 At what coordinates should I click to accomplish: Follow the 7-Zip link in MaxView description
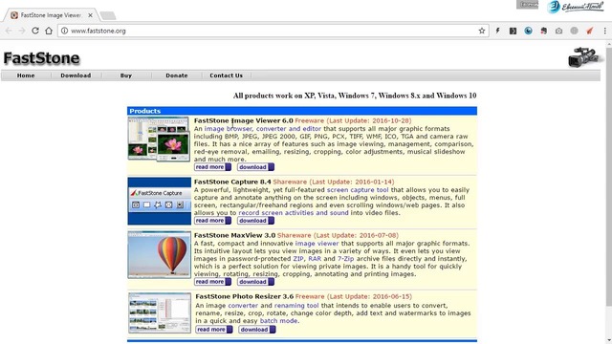click(346, 259)
